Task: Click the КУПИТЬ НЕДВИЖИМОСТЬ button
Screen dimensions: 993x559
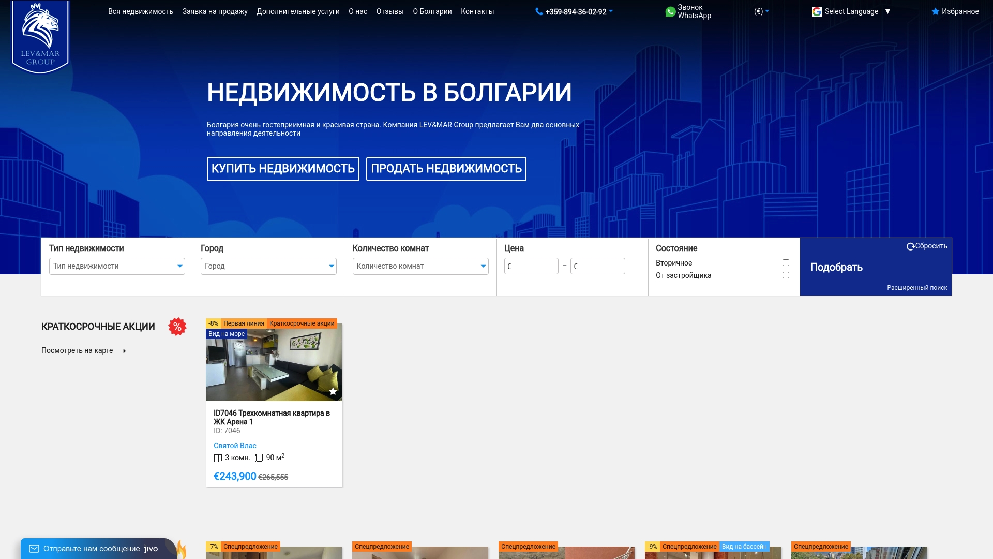Action: pos(283,169)
